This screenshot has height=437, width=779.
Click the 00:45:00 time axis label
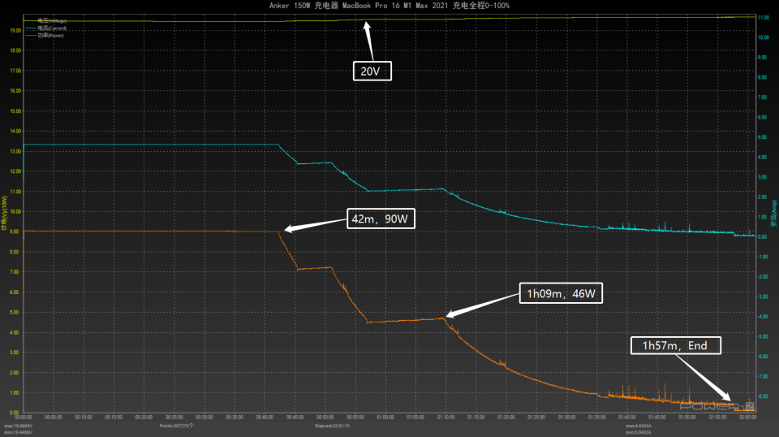295,418
